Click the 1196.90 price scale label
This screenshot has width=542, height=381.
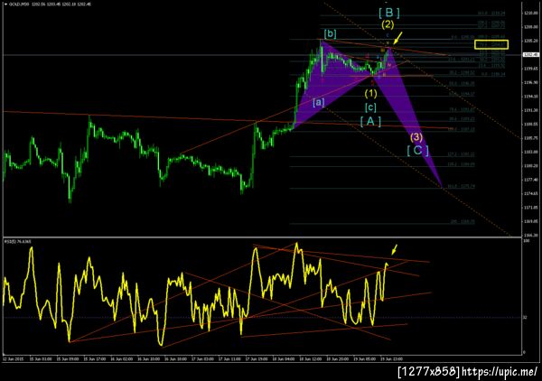pos(531,82)
